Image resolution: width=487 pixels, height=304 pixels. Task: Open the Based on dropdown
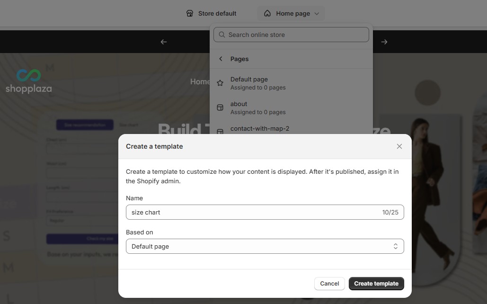point(265,246)
